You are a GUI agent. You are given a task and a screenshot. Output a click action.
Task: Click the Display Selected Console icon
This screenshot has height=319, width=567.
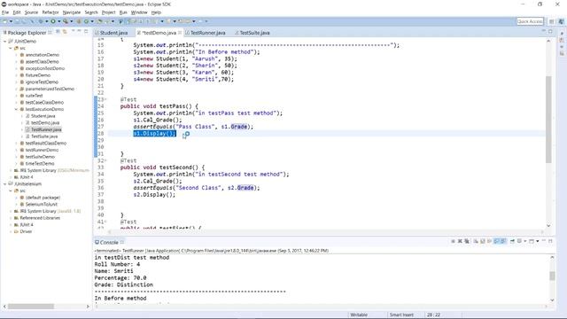click(519, 241)
